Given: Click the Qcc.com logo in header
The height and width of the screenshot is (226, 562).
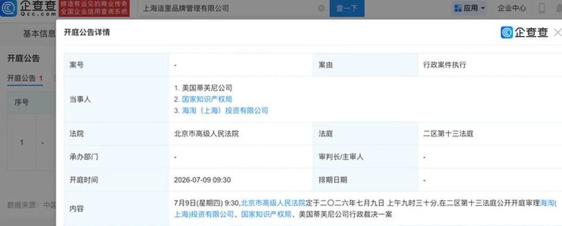Looking at the screenshot, I should click(28, 8).
